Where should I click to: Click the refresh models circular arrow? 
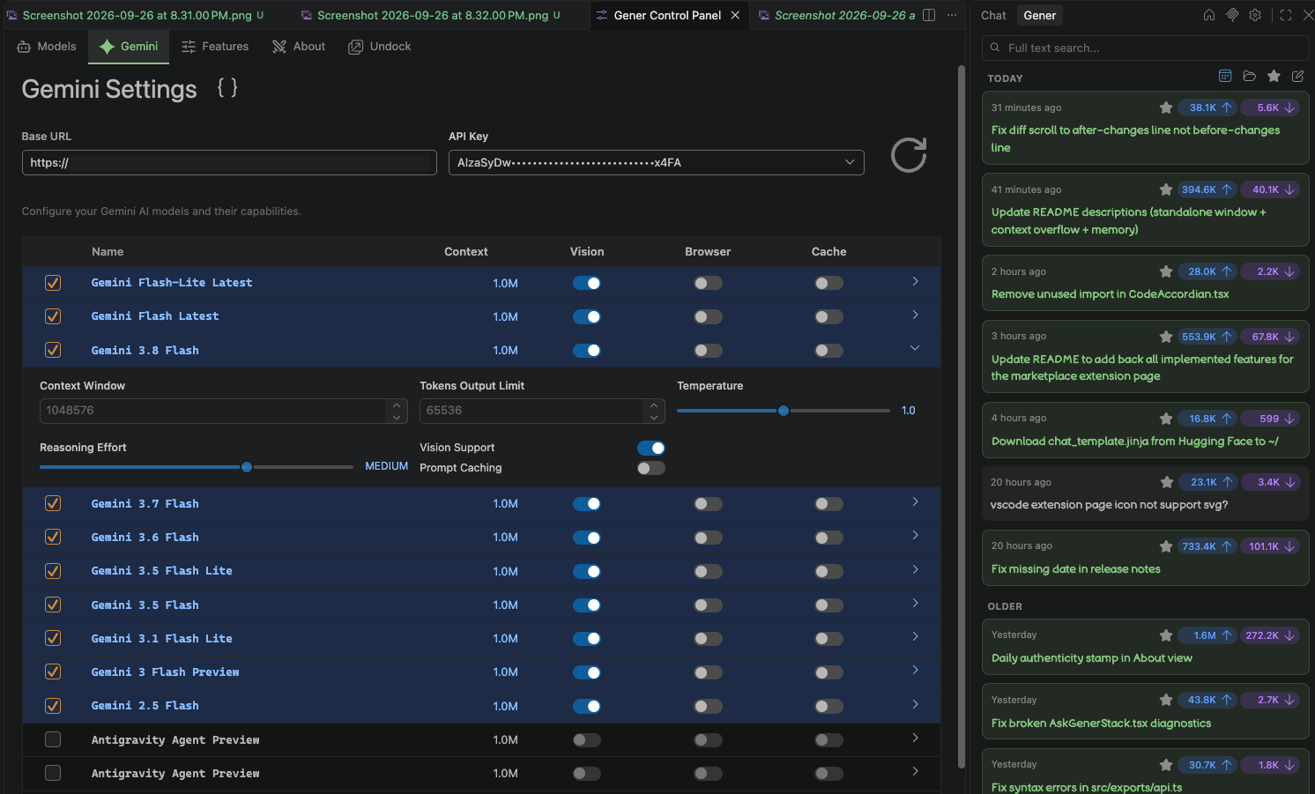coord(909,155)
